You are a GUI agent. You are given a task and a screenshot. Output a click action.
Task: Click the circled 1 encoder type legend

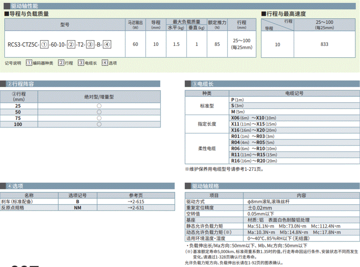pyautogui.click(x=39, y=63)
